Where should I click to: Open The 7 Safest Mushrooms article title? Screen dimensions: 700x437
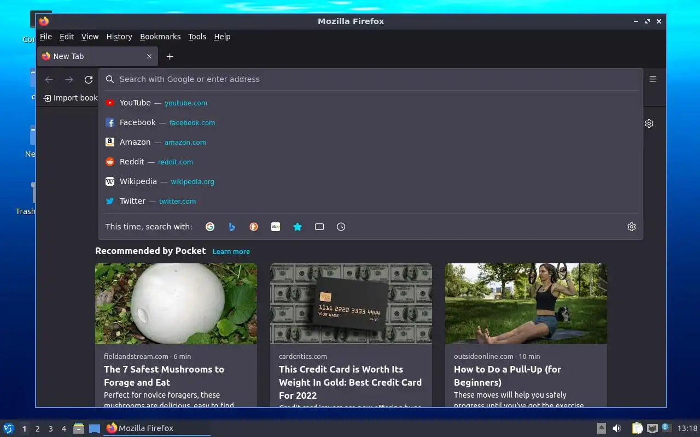(164, 376)
